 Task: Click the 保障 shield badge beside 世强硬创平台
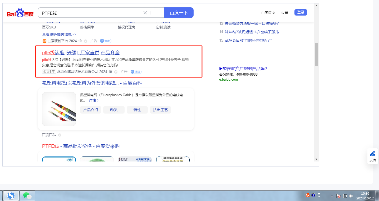106,41
